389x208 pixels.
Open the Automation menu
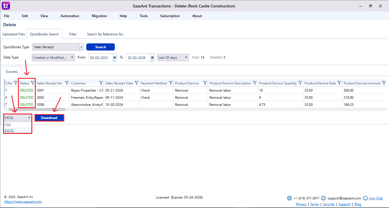[70, 16]
